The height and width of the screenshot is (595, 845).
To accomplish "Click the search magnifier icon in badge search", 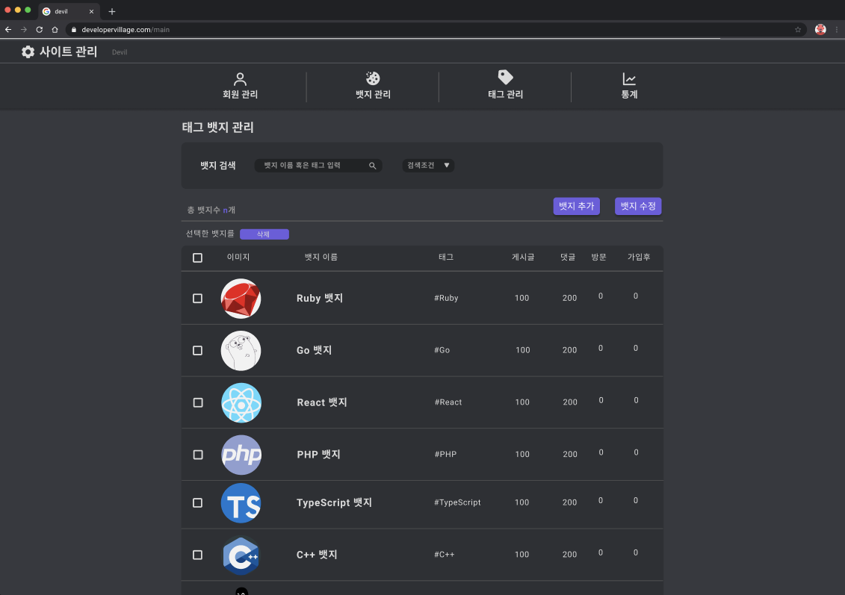I will point(372,166).
